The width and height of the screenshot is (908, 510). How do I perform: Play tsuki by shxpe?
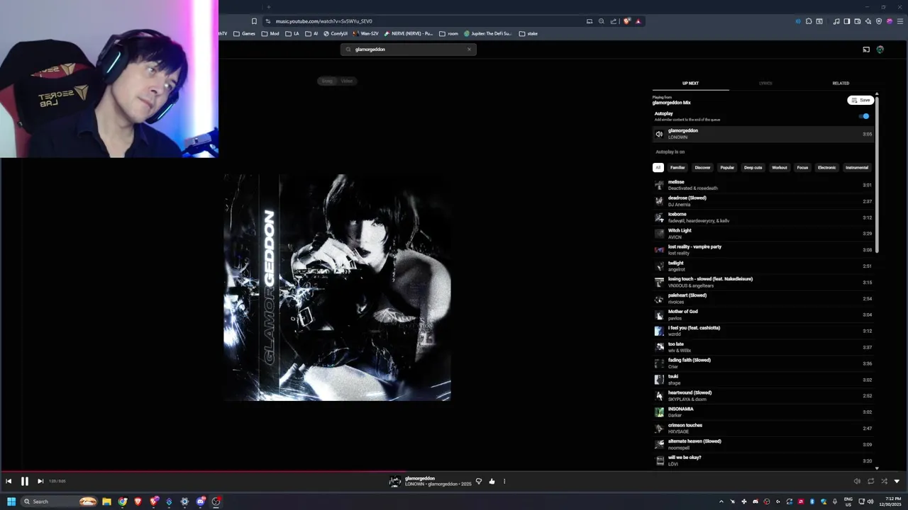(763, 380)
